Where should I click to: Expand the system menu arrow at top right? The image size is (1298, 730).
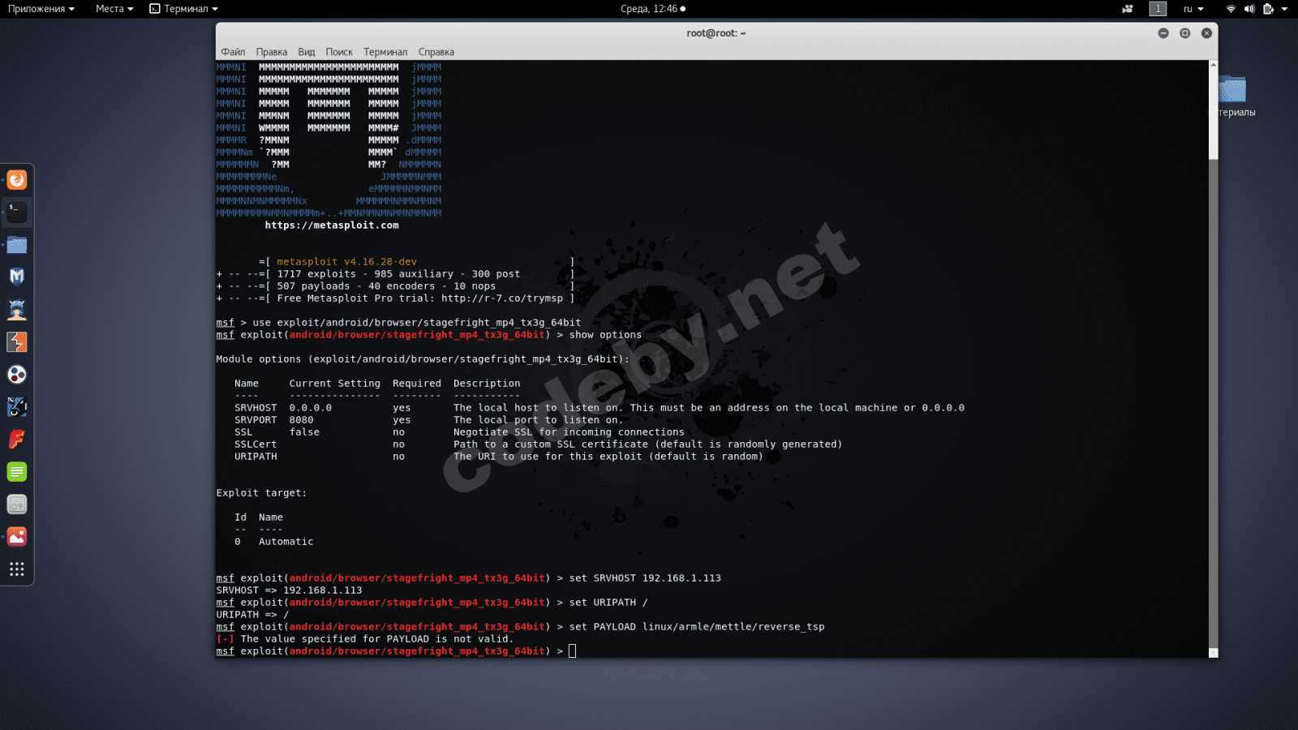[1284, 9]
